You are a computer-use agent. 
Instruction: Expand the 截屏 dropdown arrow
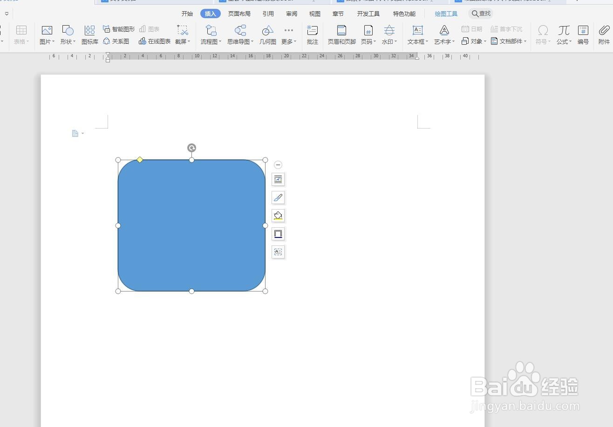(189, 41)
